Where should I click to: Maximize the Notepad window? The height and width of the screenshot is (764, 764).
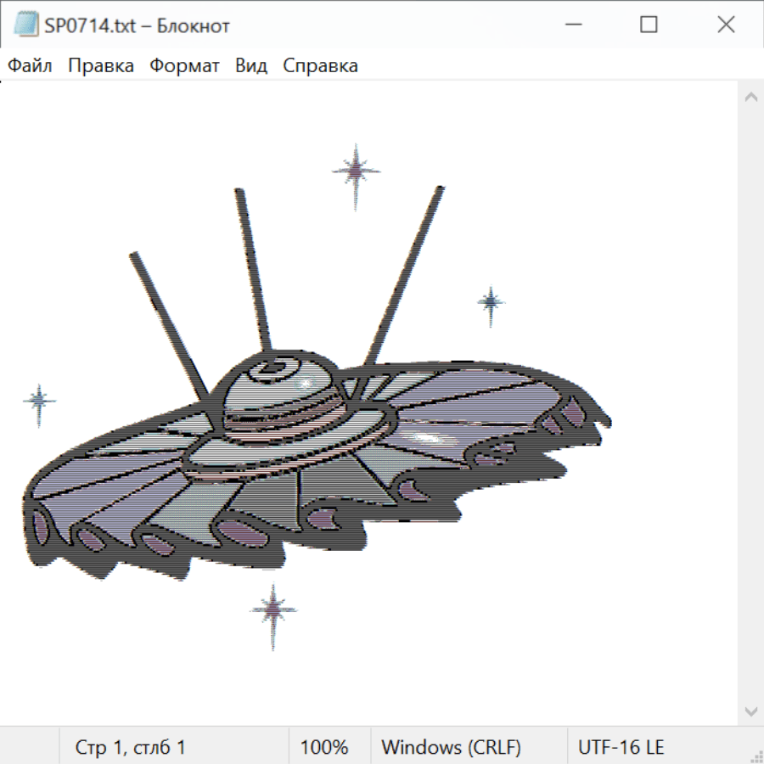click(649, 25)
